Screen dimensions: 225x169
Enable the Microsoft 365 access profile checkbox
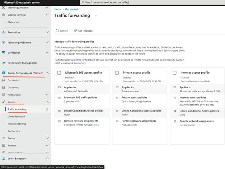click(x=59, y=73)
